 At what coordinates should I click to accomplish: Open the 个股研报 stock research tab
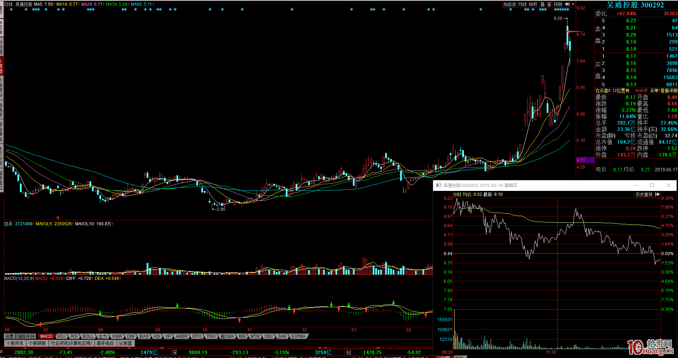37,343
